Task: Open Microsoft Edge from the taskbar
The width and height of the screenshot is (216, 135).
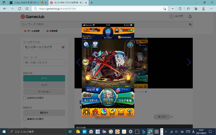Action: coord(150,132)
